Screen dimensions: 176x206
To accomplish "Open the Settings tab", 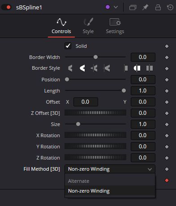I will pos(115,26).
